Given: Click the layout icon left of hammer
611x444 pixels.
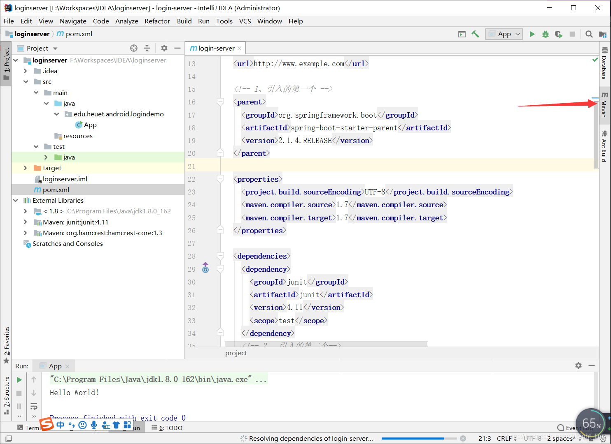Looking at the screenshot, I should pos(462,34).
